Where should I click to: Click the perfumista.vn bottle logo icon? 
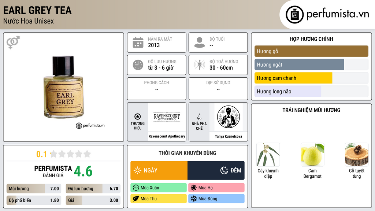[x=294, y=15]
